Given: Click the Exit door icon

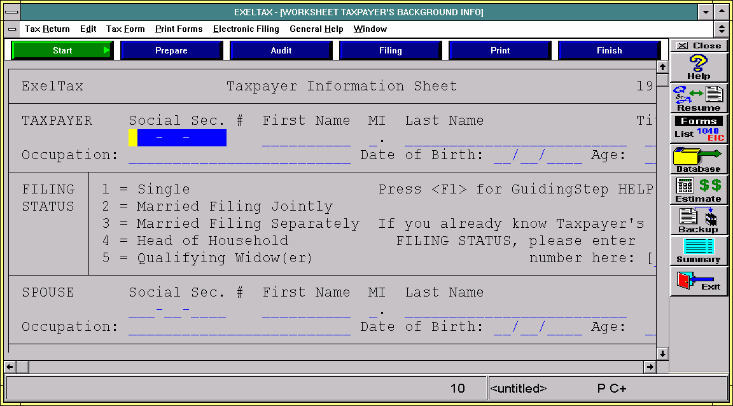Looking at the screenshot, I should click(699, 281).
